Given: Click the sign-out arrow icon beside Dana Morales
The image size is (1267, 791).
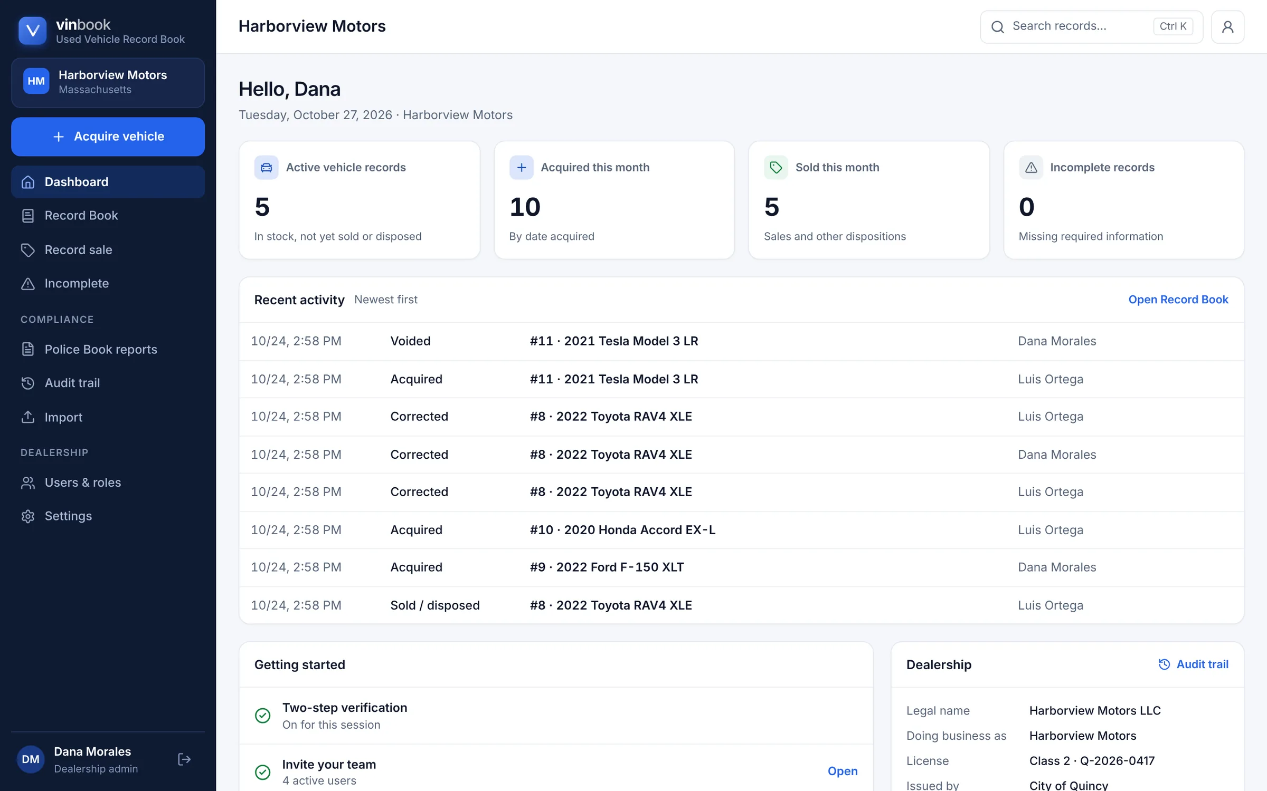Looking at the screenshot, I should pos(184,759).
